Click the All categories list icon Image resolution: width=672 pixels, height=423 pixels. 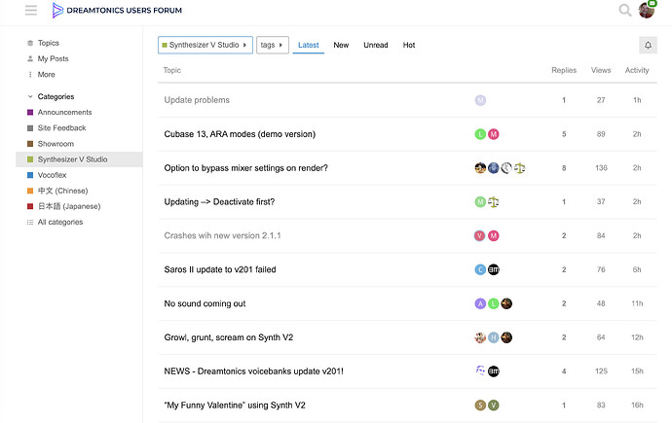(x=30, y=222)
